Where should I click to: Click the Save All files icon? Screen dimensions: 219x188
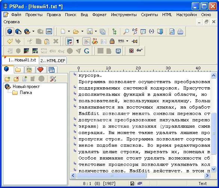pos(103,31)
